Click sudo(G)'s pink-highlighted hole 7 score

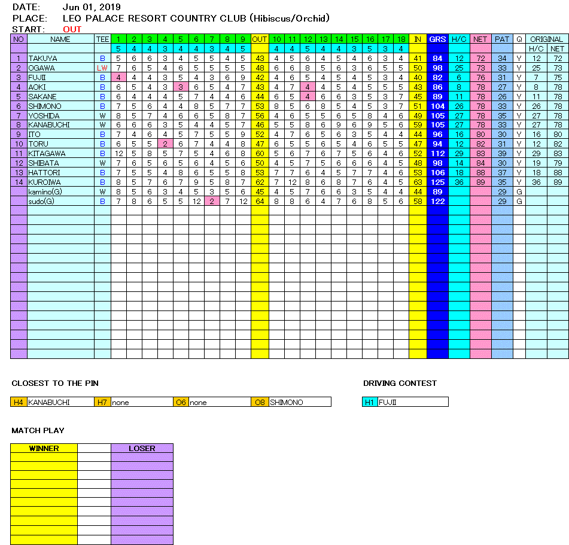point(212,201)
